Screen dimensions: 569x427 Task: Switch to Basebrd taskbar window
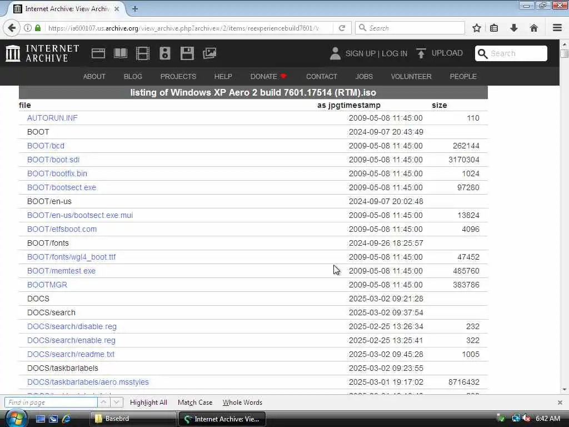click(133, 419)
